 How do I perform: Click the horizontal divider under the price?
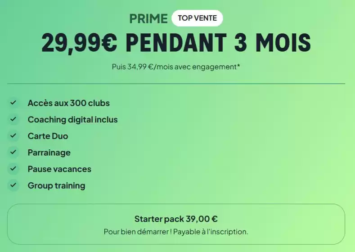point(176,84)
